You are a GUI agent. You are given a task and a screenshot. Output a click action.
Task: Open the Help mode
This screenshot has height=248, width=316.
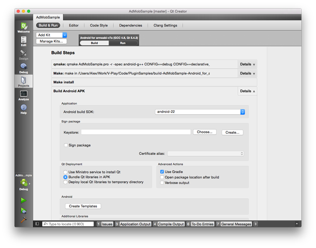tap(23, 109)
